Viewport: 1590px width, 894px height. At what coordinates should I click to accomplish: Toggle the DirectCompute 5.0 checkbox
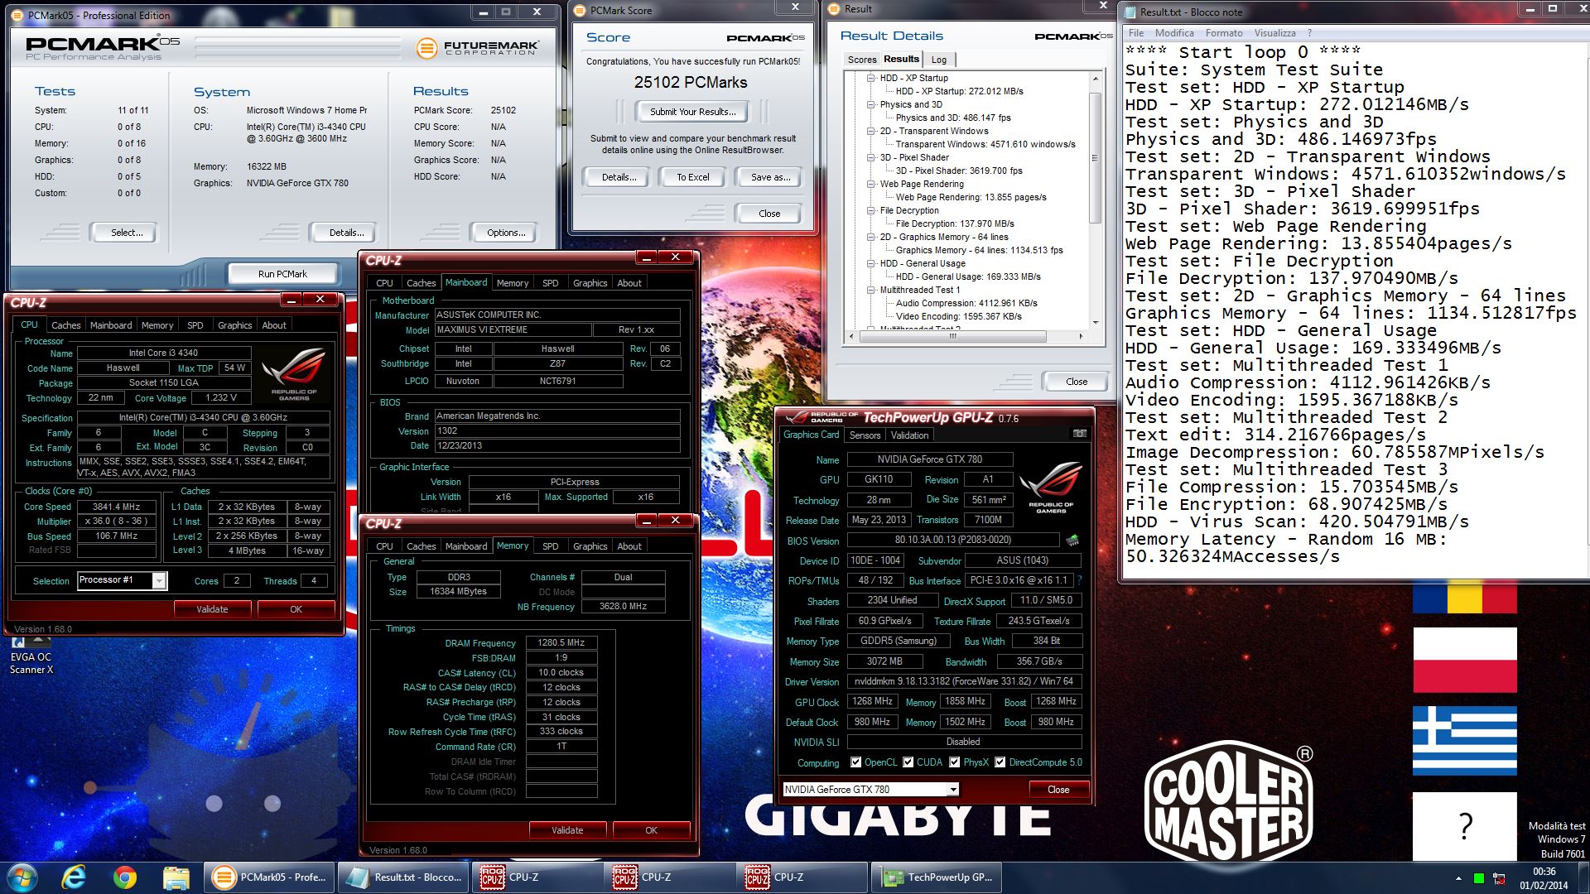point(1000,762)
